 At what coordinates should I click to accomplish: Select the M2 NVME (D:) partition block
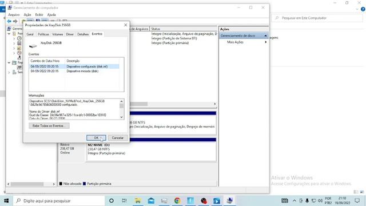coord(151,151)
